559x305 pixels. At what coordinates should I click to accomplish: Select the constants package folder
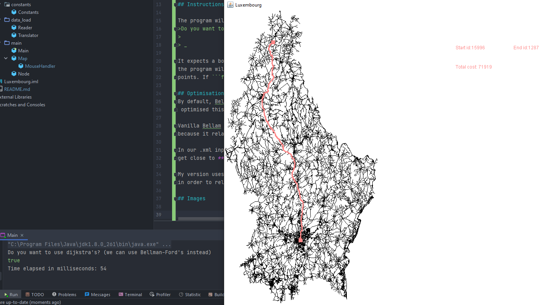point(21,5)
